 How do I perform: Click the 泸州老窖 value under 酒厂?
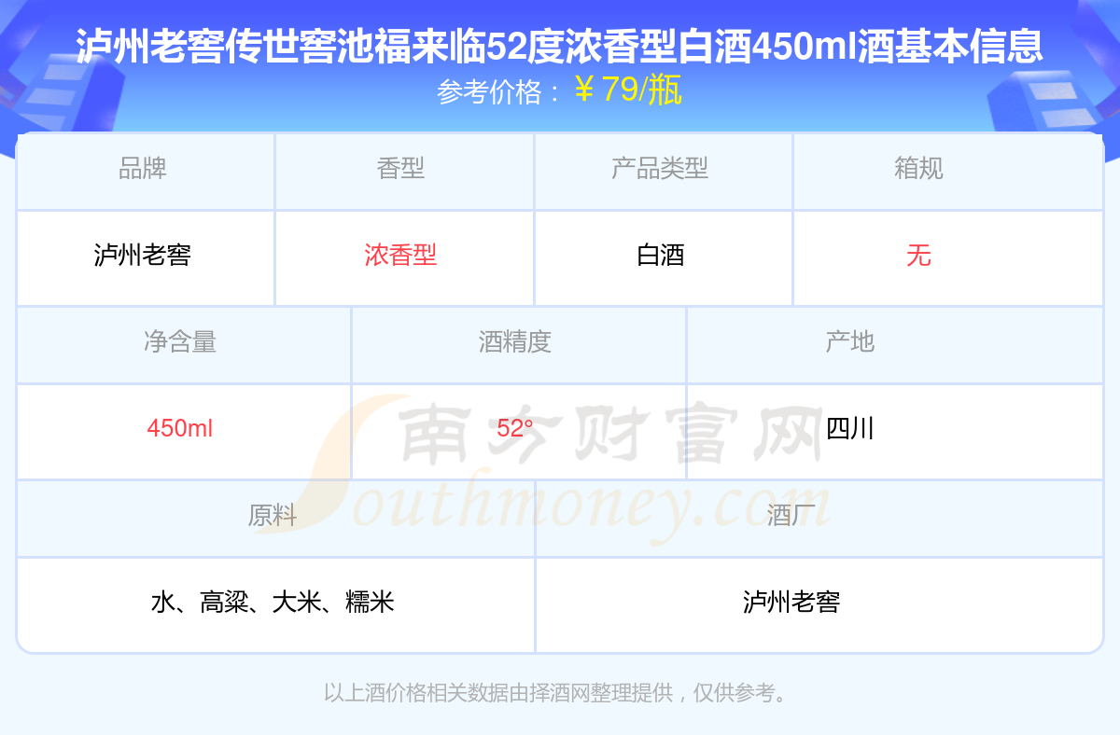coord(791,603)
